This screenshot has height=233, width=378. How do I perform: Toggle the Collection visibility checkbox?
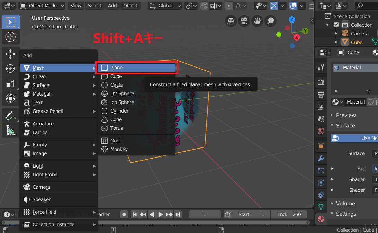(336, 25)
